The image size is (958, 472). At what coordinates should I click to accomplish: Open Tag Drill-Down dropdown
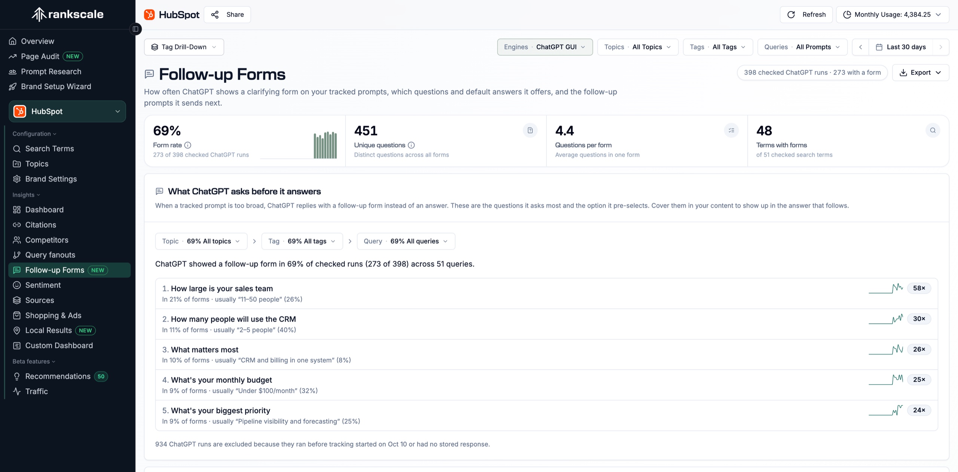(184, 47)
